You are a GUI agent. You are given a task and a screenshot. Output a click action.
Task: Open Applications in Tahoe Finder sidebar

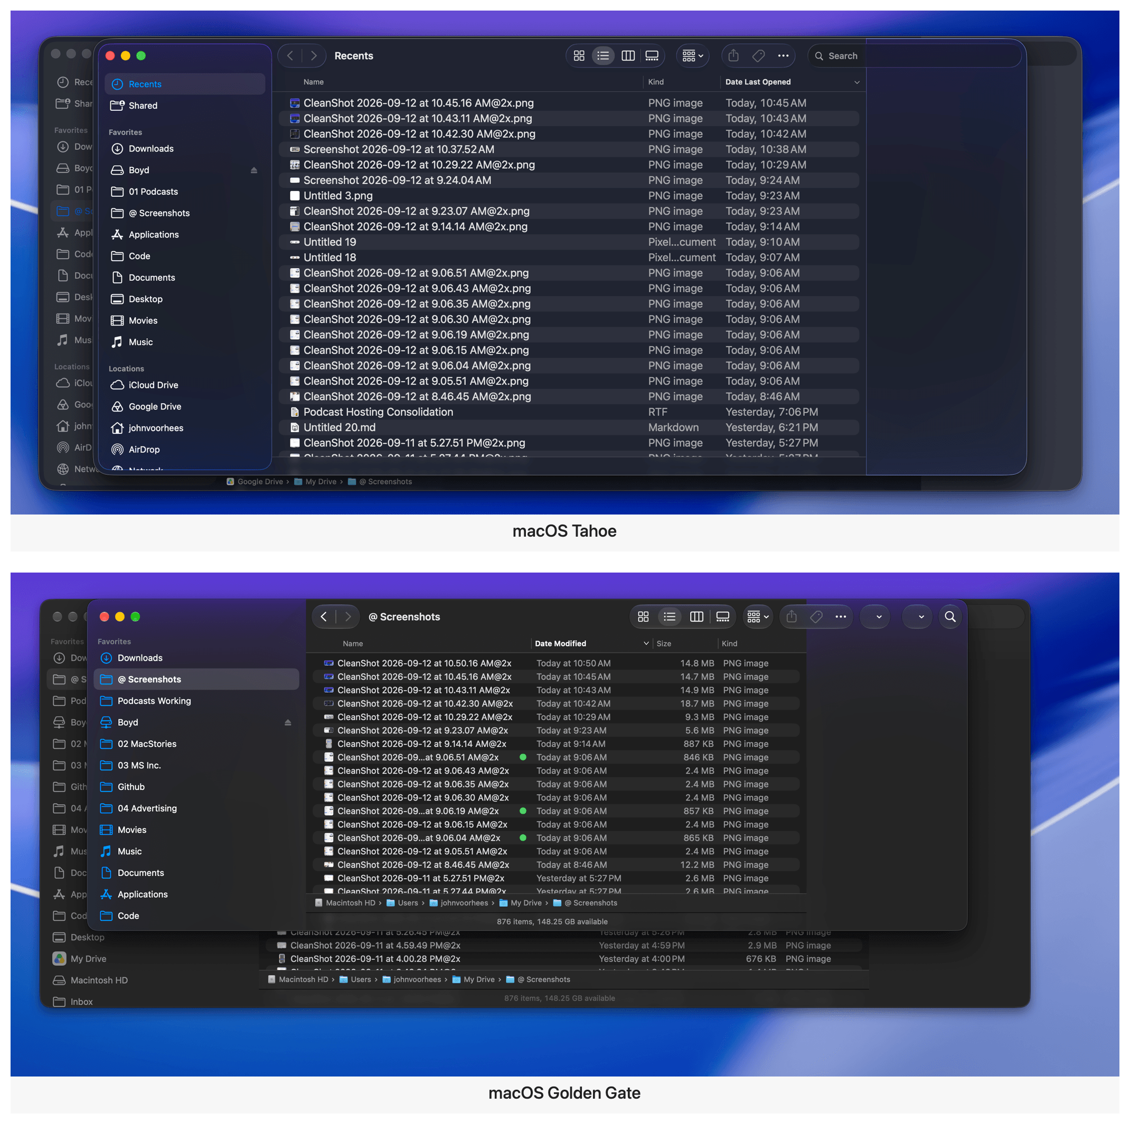pyautogui.click(x=185, y=234)
